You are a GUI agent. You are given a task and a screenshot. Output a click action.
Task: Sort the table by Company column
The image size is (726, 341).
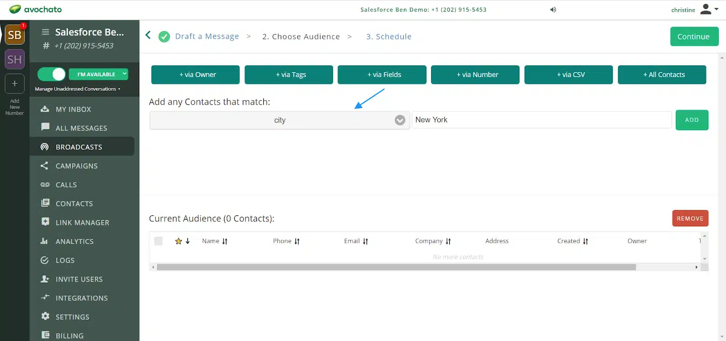pyautogui.click(x=433, y=241)
